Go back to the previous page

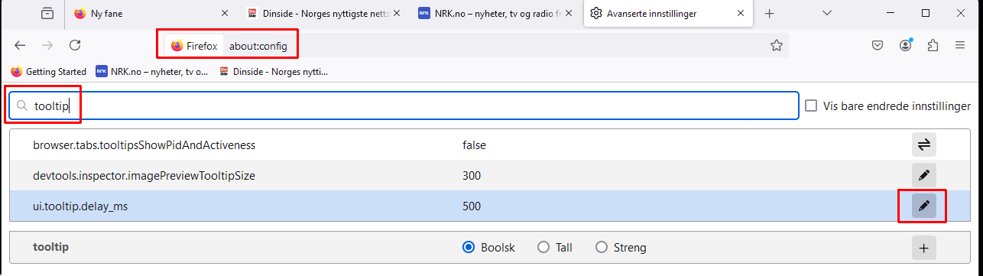click(x=20, y=46)
